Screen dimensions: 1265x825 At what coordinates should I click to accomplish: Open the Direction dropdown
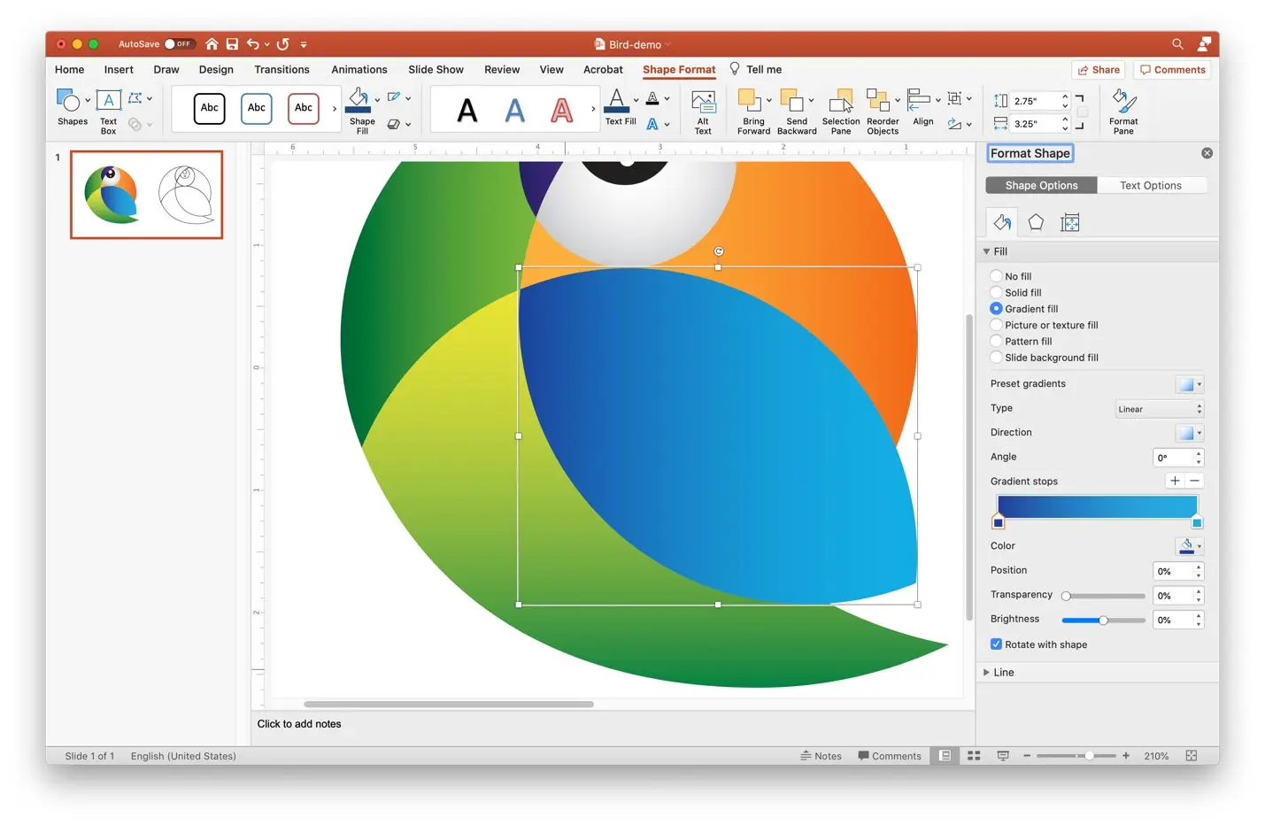point(1189,433)
